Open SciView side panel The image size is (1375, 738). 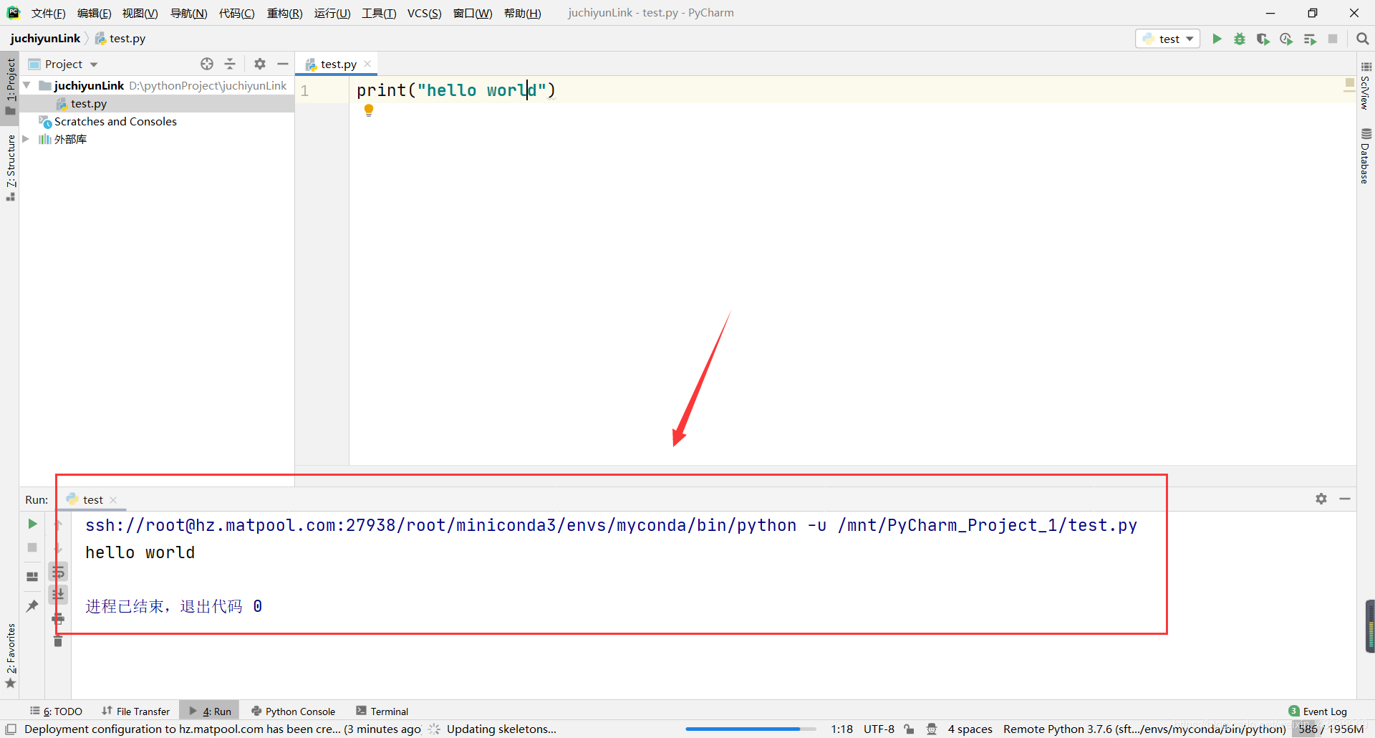point(1366,86)
